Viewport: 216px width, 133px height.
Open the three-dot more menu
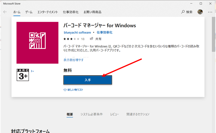210,12
